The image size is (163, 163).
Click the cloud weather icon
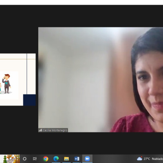click(x=140, y=159)
